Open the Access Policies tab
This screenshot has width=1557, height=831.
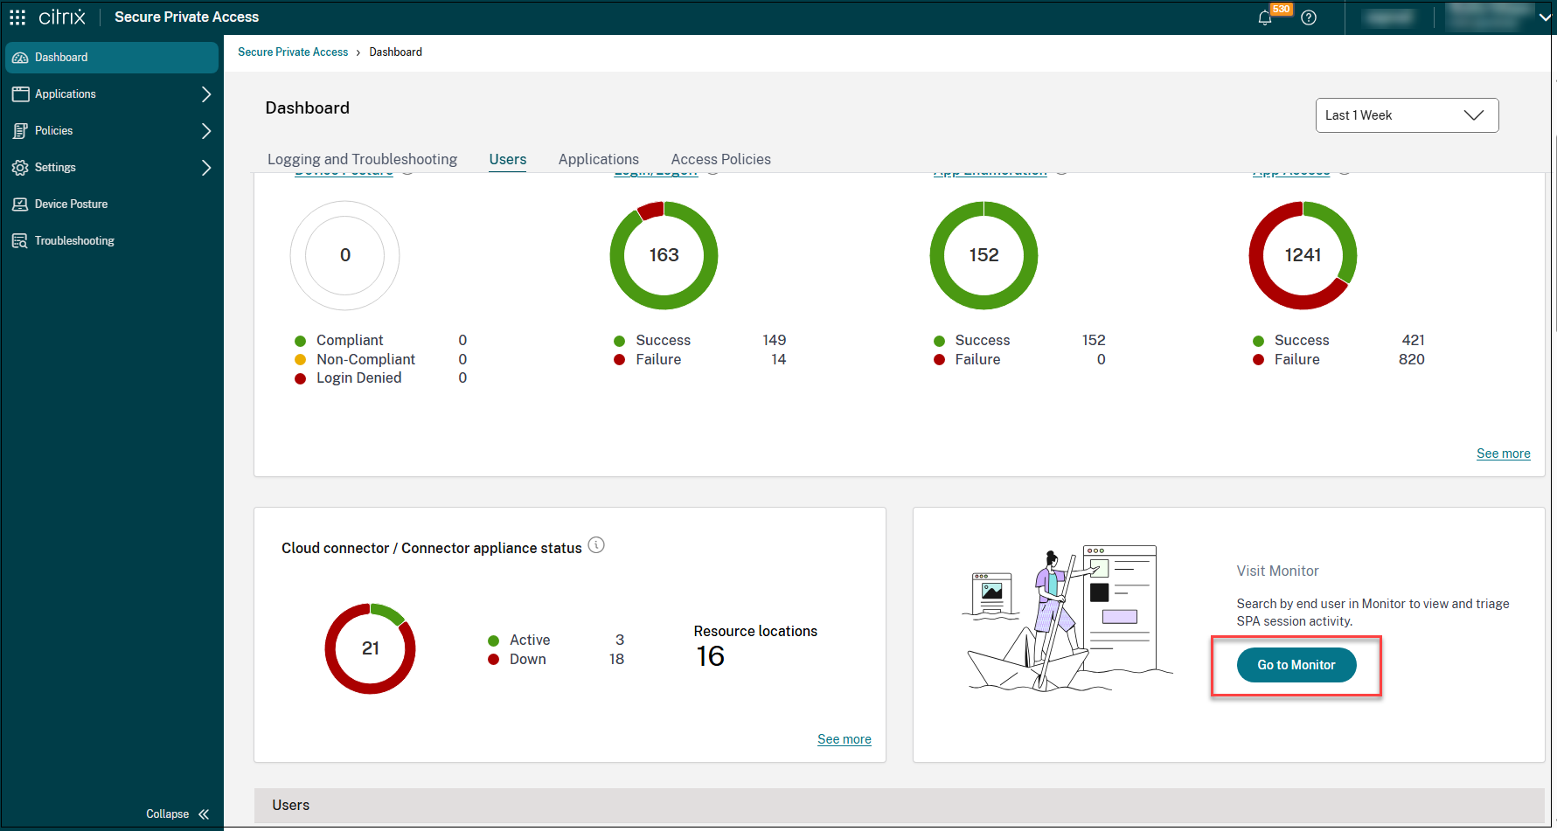tap(720, 159)
